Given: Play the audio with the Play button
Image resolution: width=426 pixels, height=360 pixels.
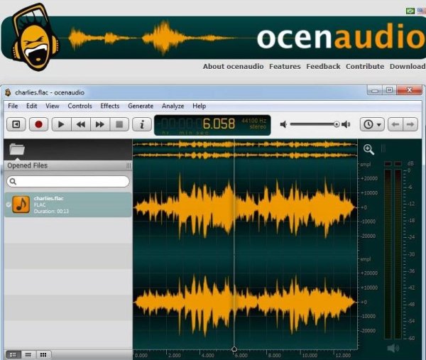Looking at the screenshot, I should point(61,124).
